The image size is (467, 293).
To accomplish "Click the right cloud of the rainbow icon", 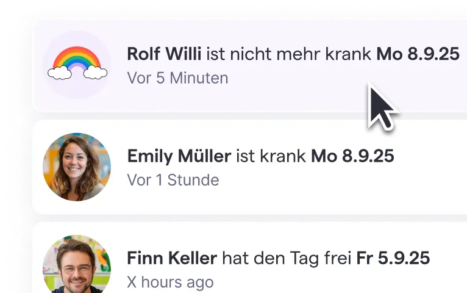I will (x=95, y=73).
